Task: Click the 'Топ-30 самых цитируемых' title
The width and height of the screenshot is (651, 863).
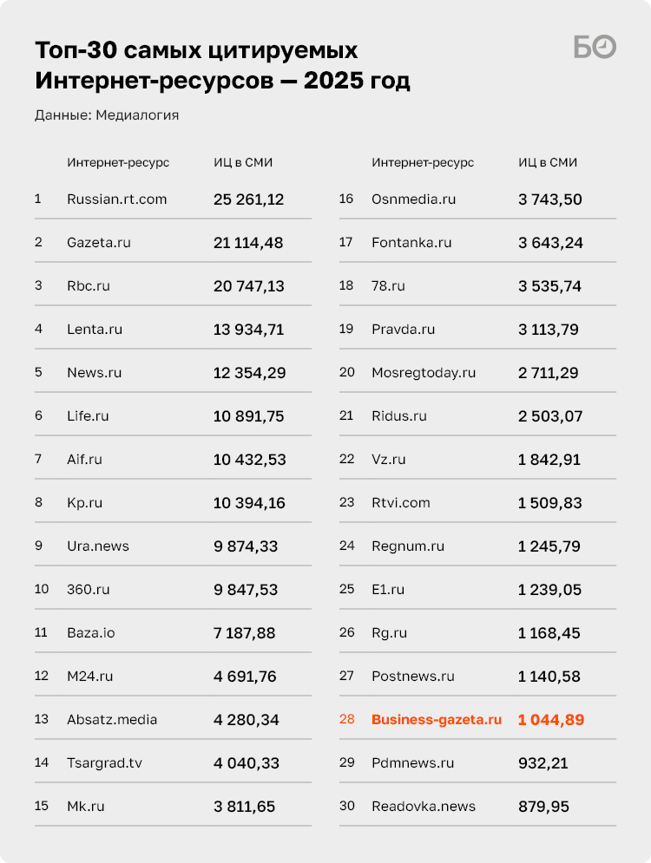Action: point(196,49)
